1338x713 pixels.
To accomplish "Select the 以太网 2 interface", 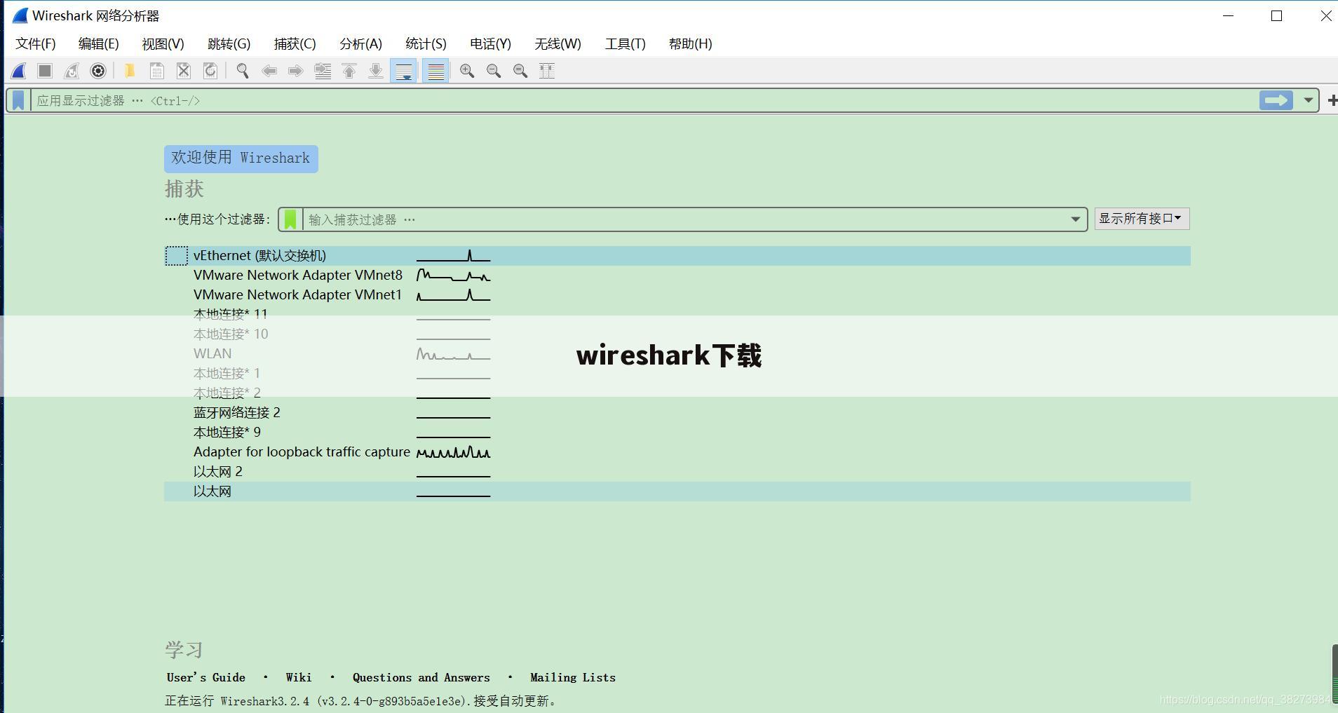I will coord(677,472).
